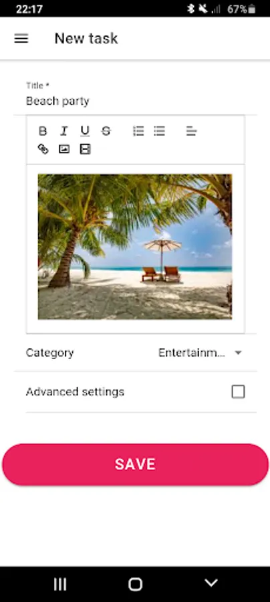
Task: Apply strikethrough formatting
Action: (106, 131)
